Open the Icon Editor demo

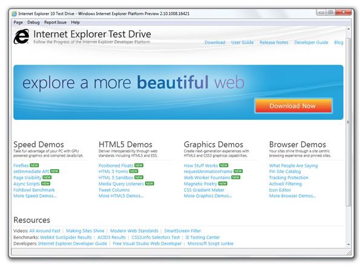(x=280, y=190)
